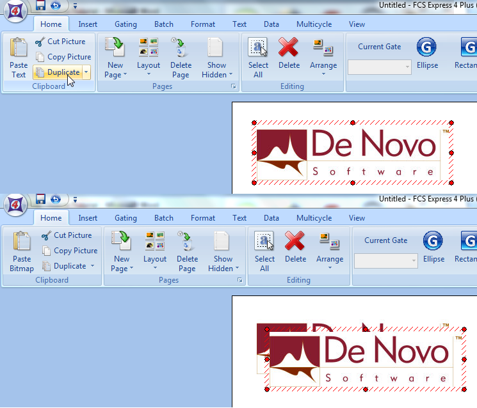This screenshot has height=408, width=477.
Task: Click Copy Picture in upper ribbon
Action: tap(63, 57)
